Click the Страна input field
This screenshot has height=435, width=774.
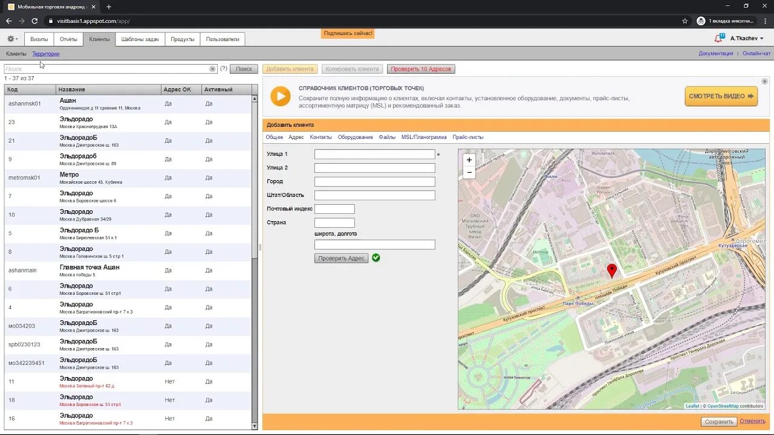334,223
